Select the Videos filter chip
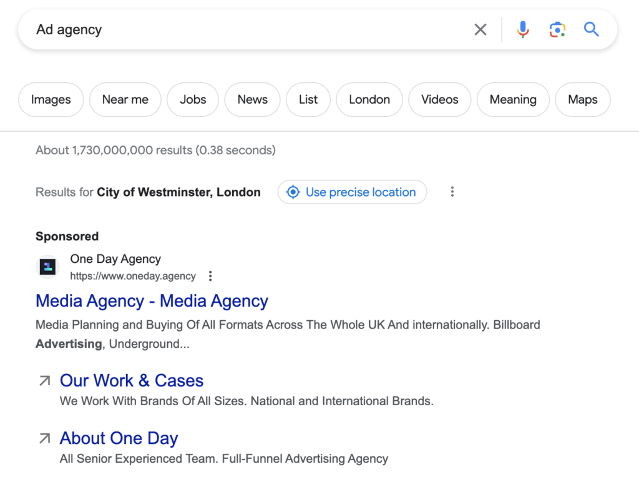This screenshot has height=487, width=639. pyautogui.click(x=439, y=100)
